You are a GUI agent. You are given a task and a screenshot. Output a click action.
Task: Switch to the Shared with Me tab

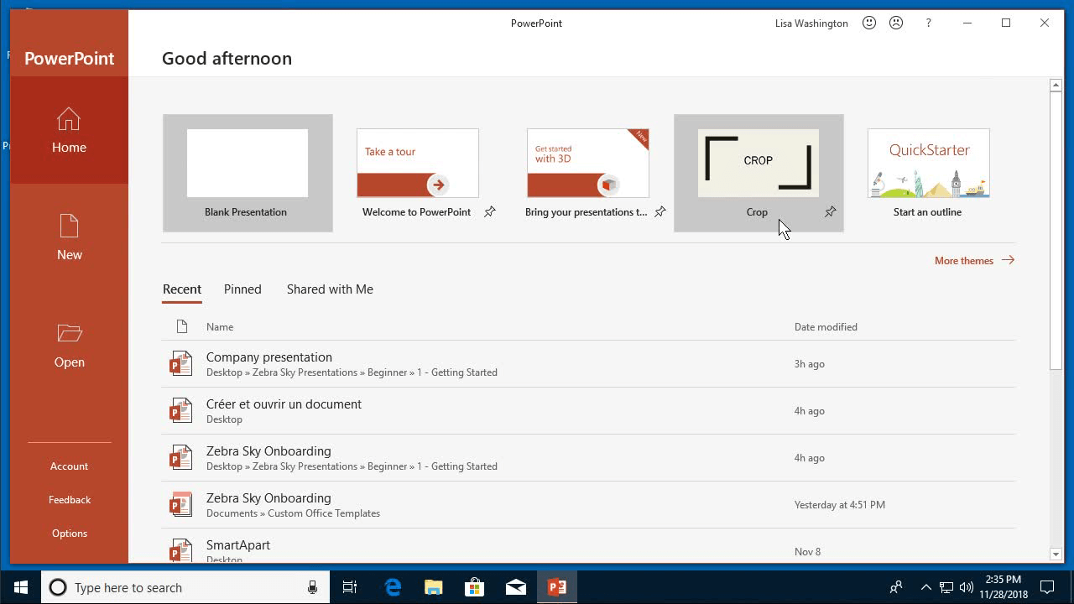[330, 289]
